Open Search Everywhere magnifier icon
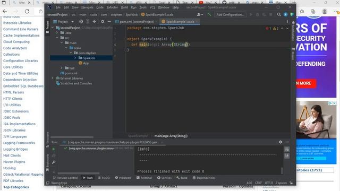This screenshot has height=191, width=340. pyautogui.click(x=279, y=14)
